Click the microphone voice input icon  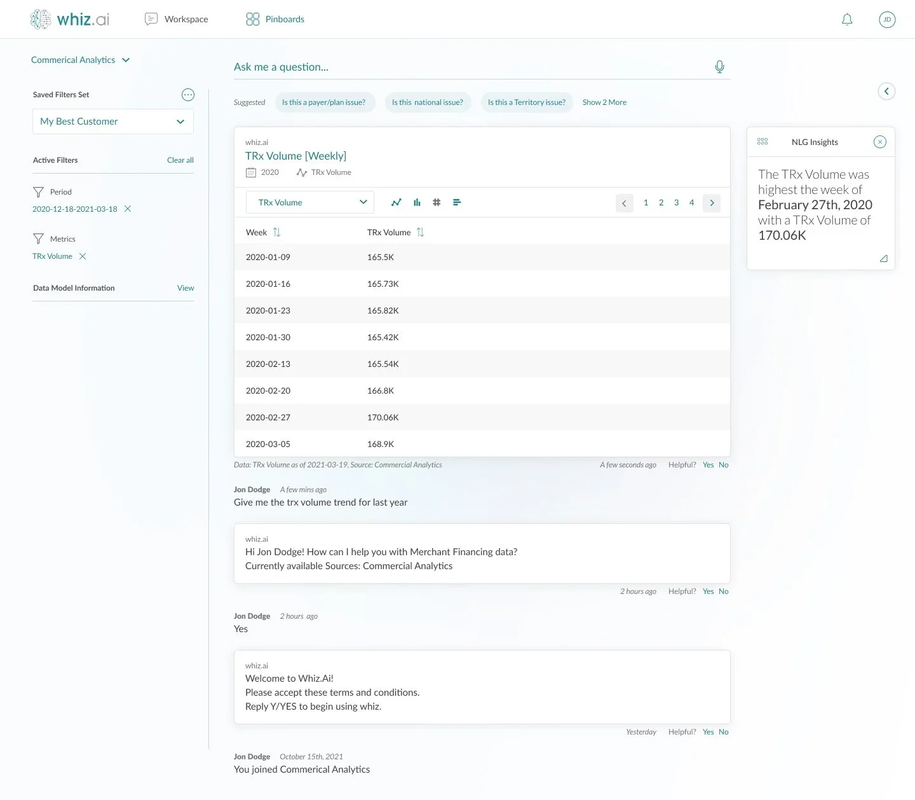tap(719, 67)
